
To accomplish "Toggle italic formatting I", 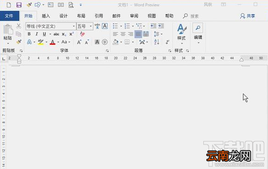I will 37,34.
